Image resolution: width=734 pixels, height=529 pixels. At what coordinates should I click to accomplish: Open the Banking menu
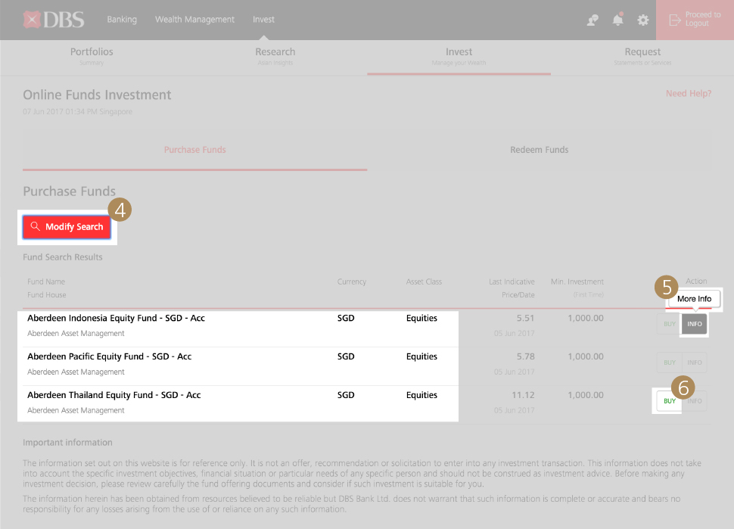(x=122, y=19)
